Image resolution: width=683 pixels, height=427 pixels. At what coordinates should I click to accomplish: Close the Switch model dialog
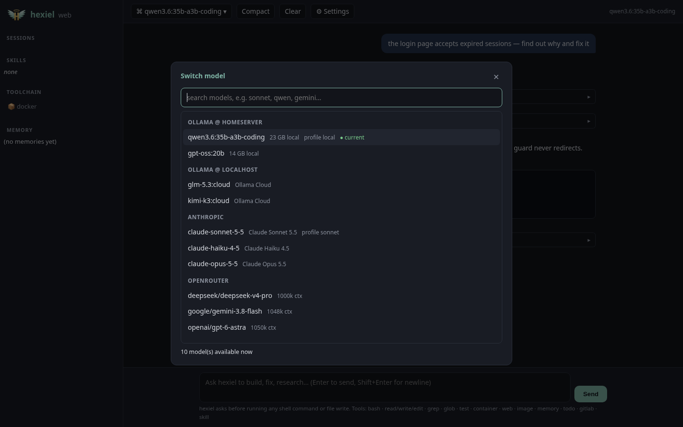[x=496, y=77]
